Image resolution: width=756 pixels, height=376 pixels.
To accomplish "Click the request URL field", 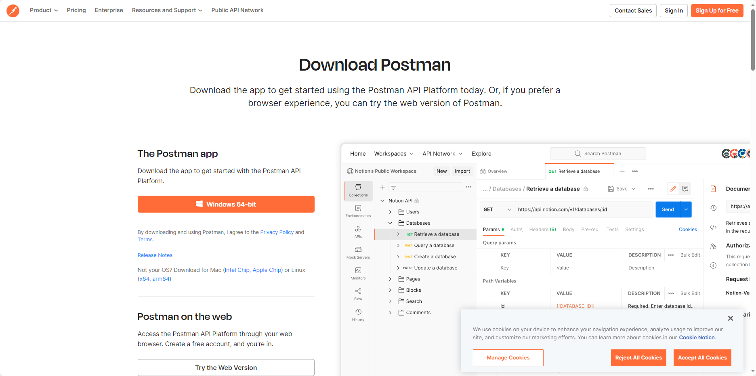I will click(x=584, y=209).
